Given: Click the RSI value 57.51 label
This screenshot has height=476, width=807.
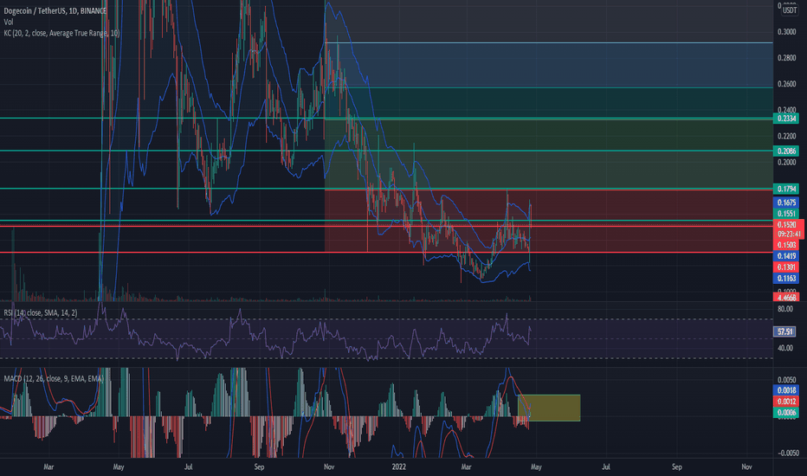Looking at the screenshot, I should (784, 332).
